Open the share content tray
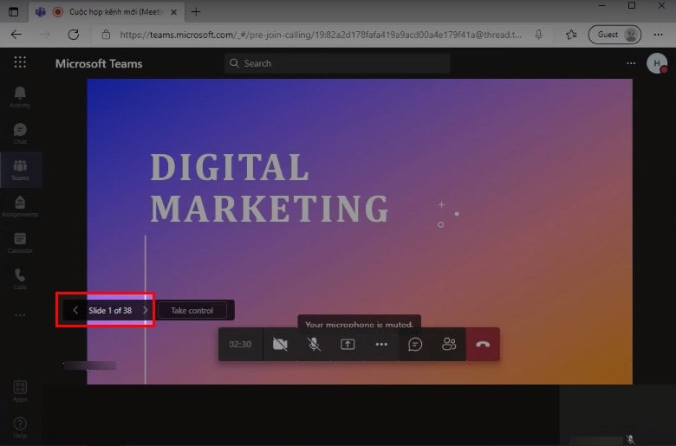Screen dimensions: 676x446 click(x=348, y=345)
